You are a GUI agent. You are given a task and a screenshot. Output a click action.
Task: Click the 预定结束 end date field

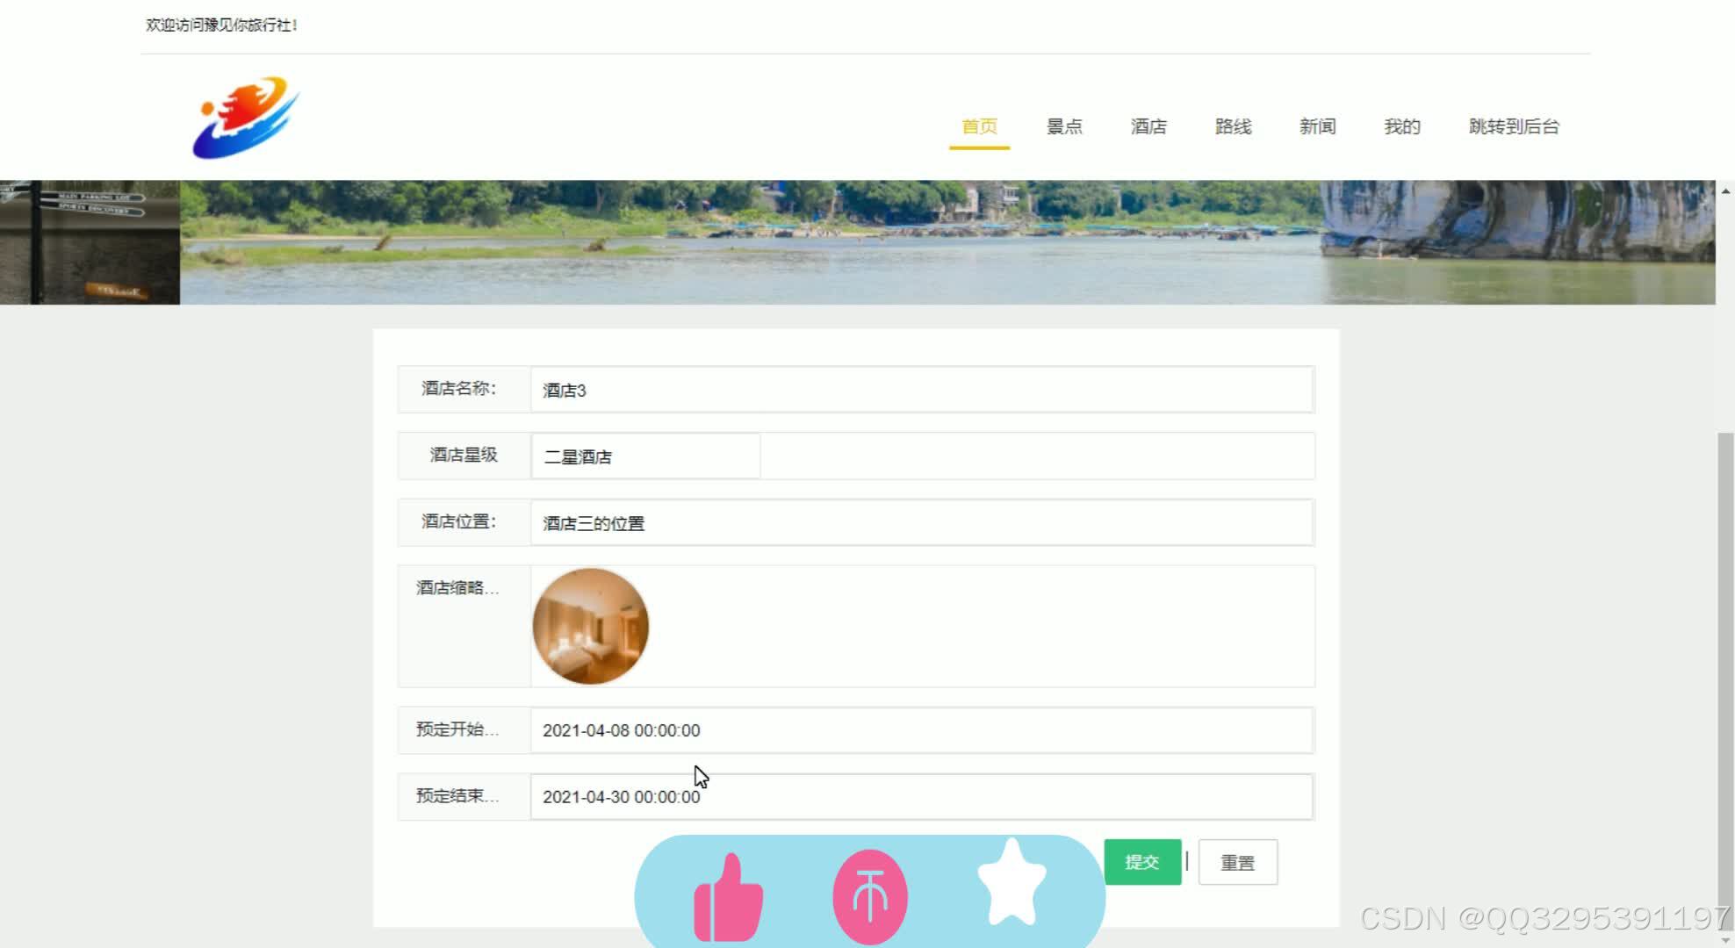click(918, 796)
